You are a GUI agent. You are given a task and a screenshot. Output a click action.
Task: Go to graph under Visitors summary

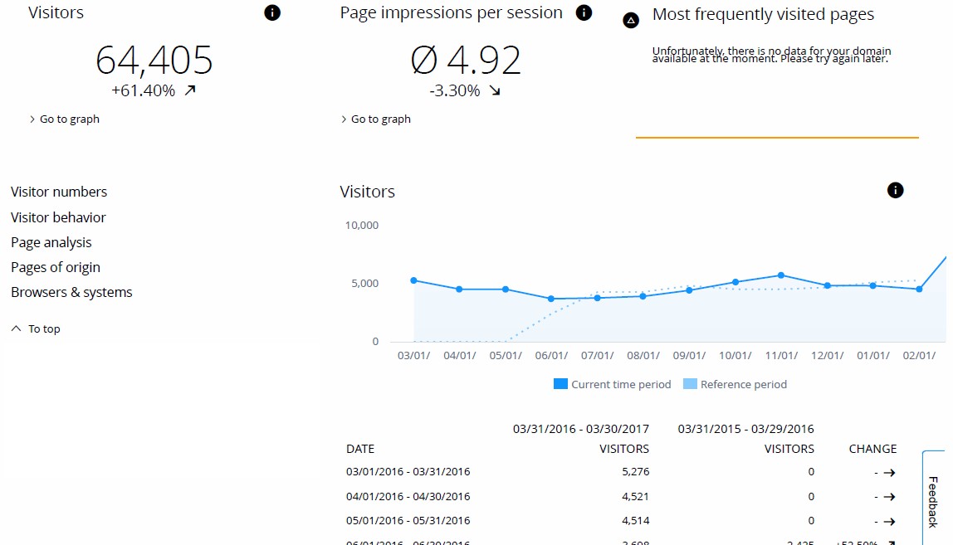65,119
